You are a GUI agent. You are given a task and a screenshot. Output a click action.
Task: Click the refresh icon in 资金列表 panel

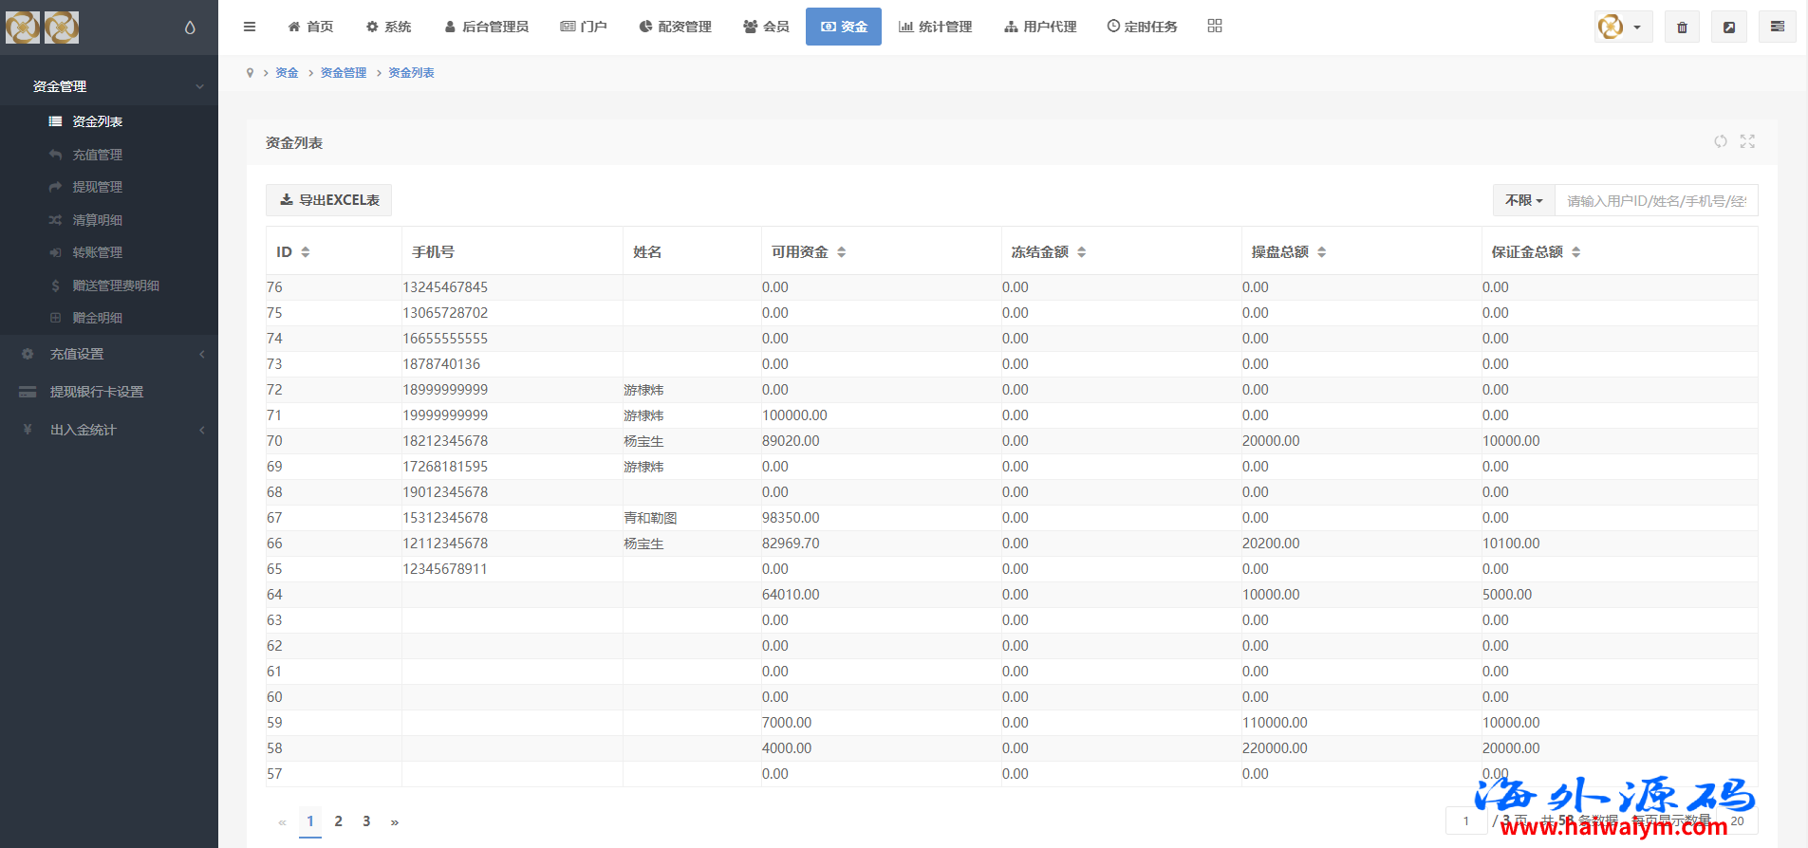[x=1720, y=141]
